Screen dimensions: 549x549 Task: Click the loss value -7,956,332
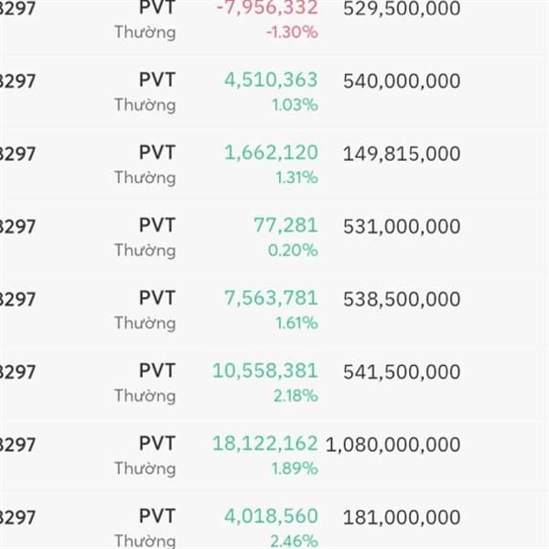267,8
